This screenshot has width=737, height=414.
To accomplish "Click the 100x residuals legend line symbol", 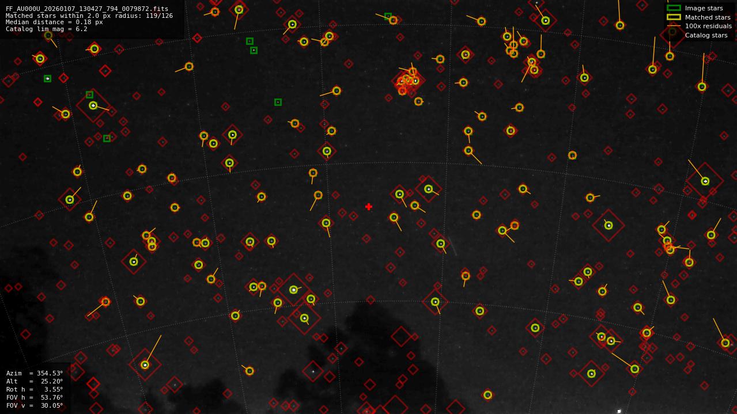I will coord(674,26).
